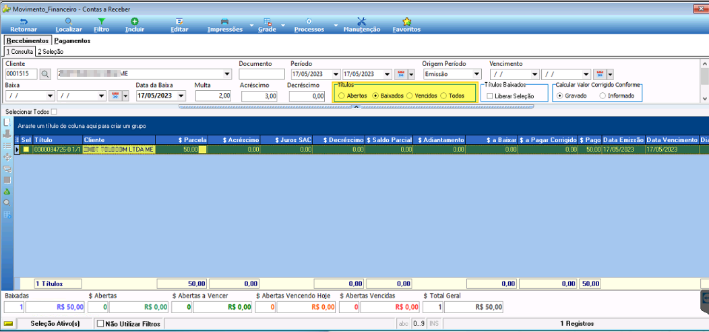Open the Período start date dropdown
709x332 pixels.
(336, 75)
